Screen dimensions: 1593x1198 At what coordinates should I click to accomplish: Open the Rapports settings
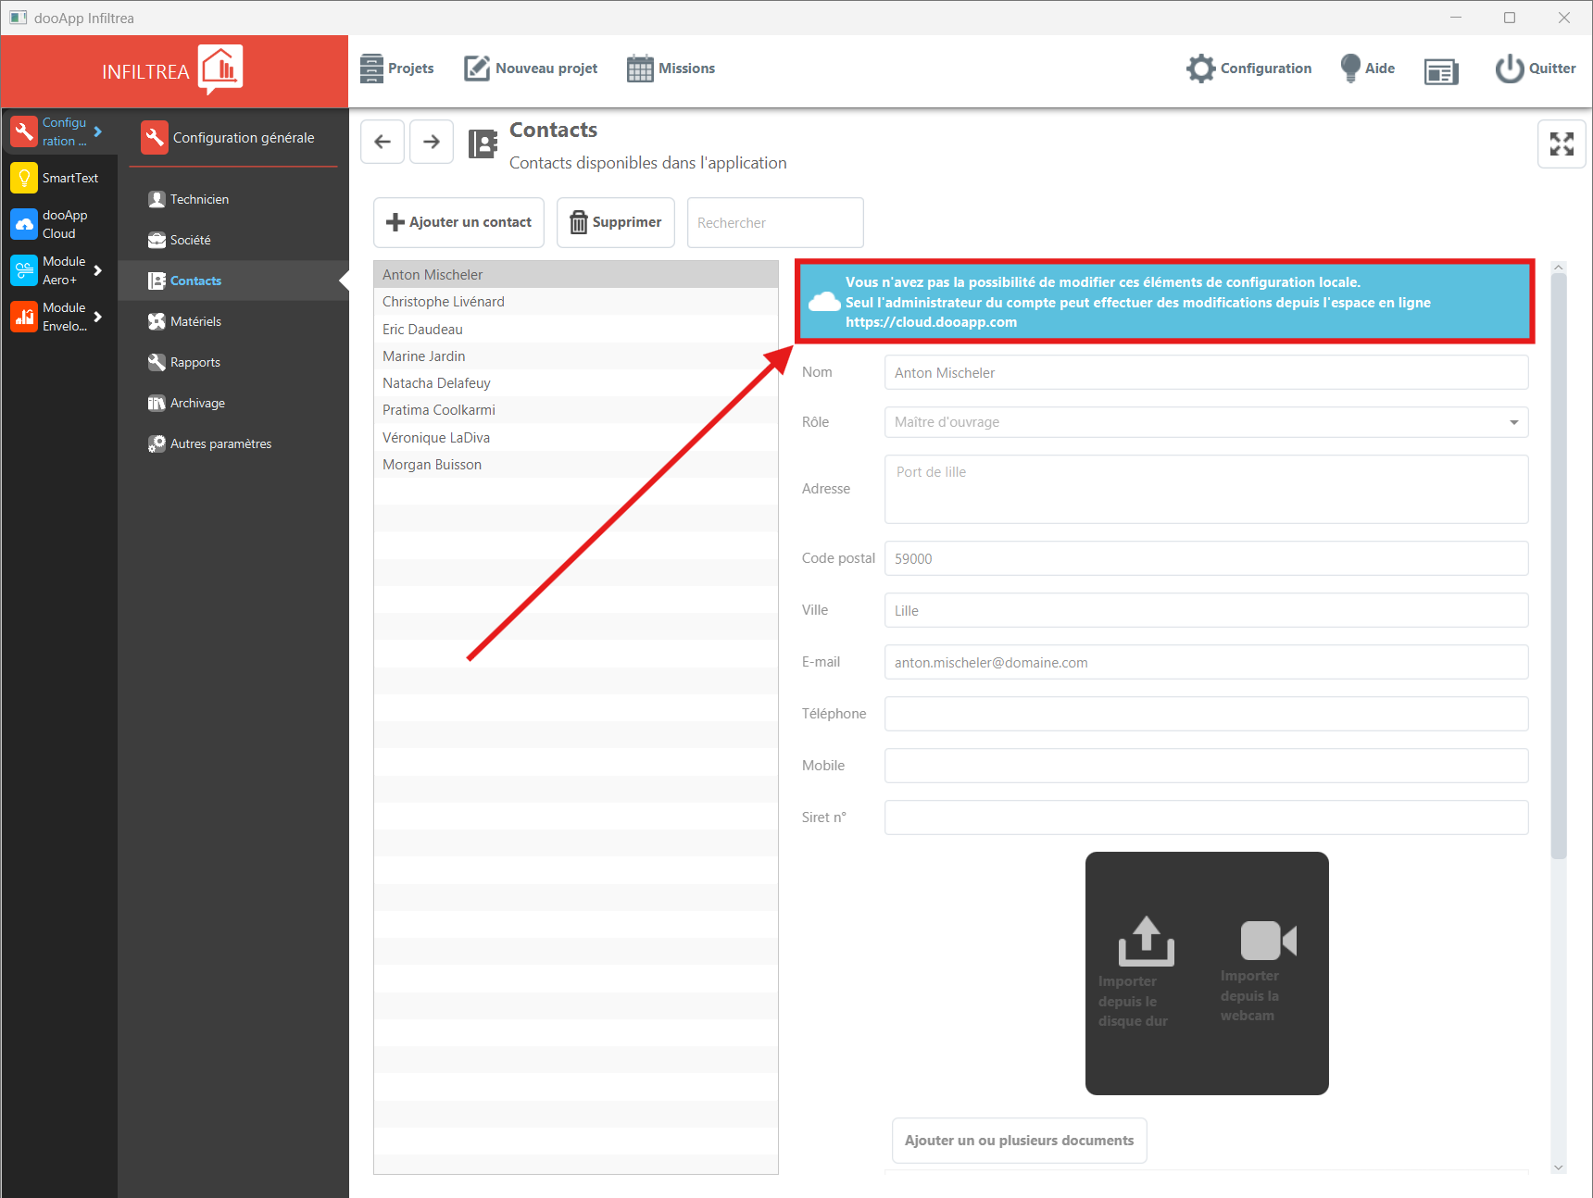point(232,362)
